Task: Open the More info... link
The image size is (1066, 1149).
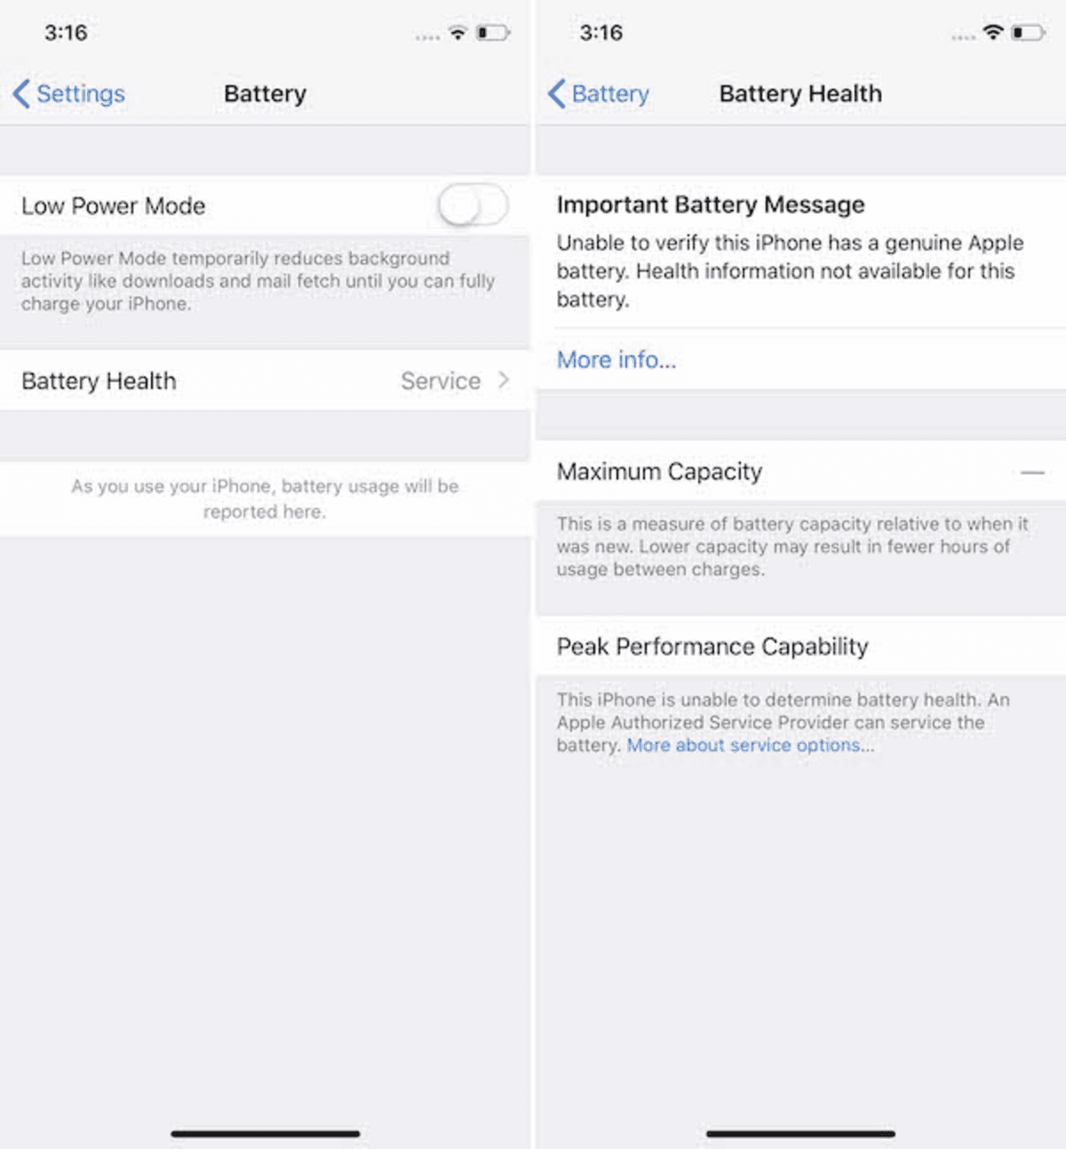Action: tap(617, 360)
